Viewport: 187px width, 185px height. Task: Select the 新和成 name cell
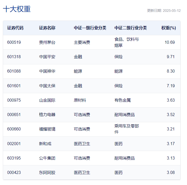tap(45, 144)
